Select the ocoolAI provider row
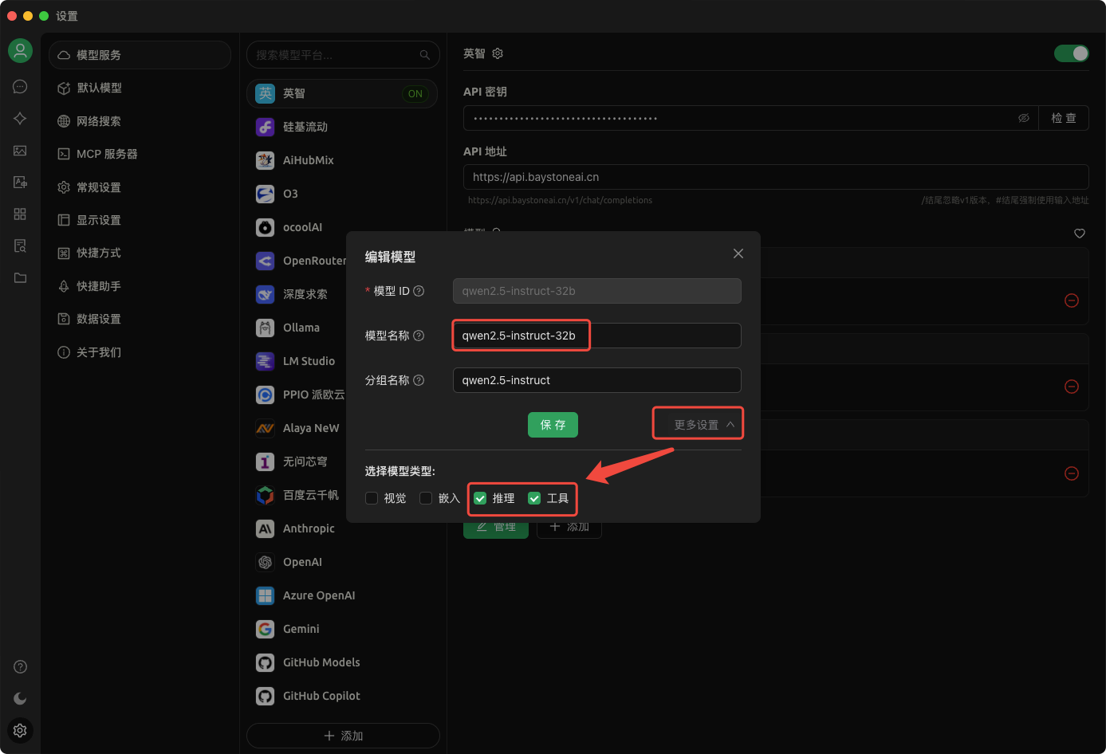Viewport: 1106px width, 754px height. pos(342,227)
